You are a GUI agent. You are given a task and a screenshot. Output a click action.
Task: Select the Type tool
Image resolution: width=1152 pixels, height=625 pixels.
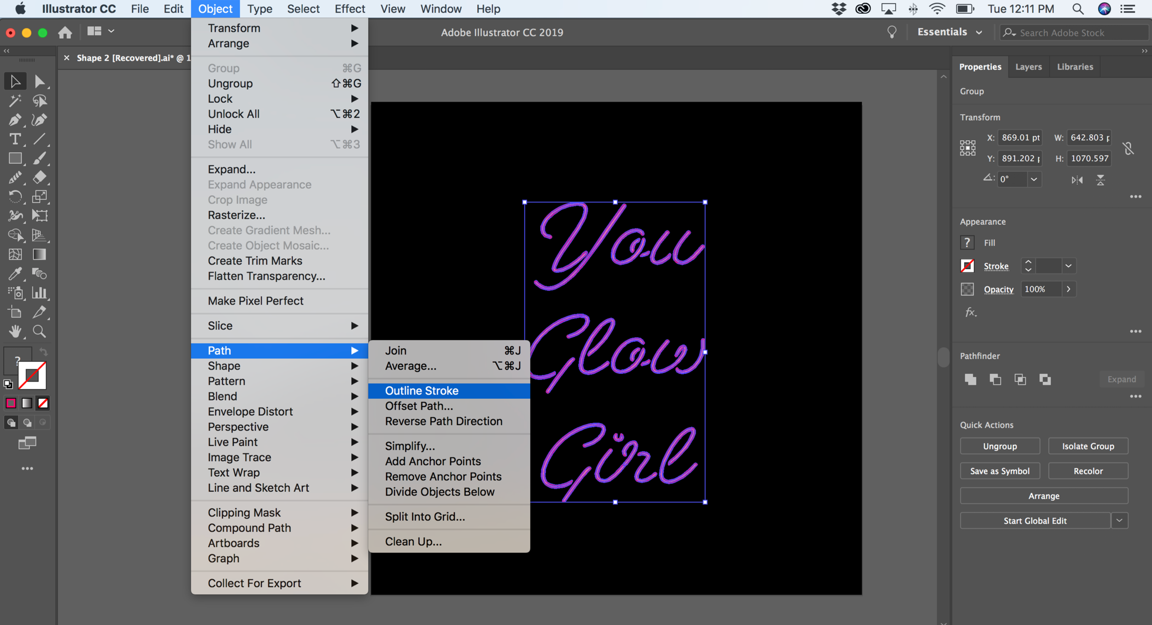tap(15, 139)
